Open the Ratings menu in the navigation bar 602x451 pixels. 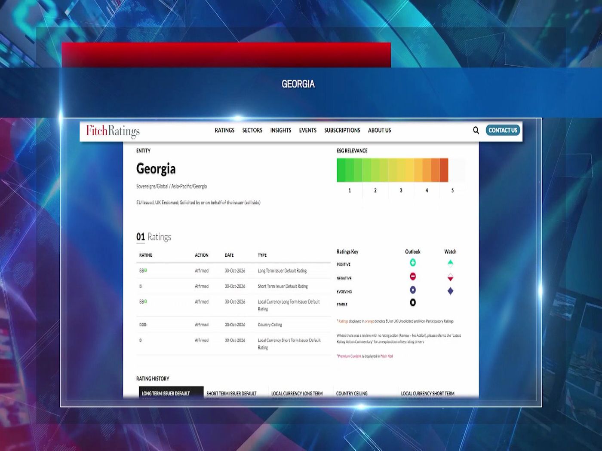click(x=224, y=130)
